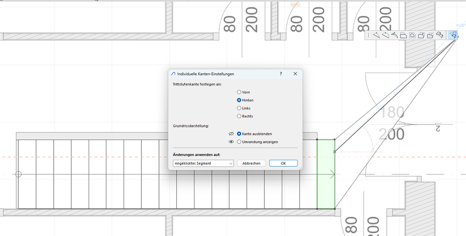
Task: Click the Abbrechen button
Action: [251, 163]
